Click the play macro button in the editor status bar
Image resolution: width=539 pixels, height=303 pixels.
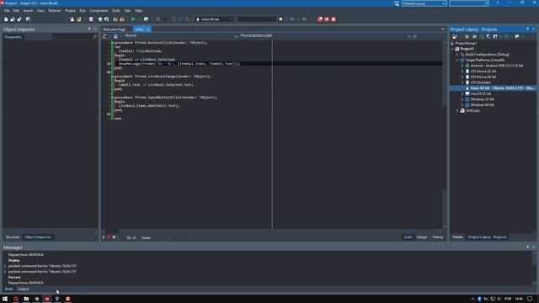(104, 237)
